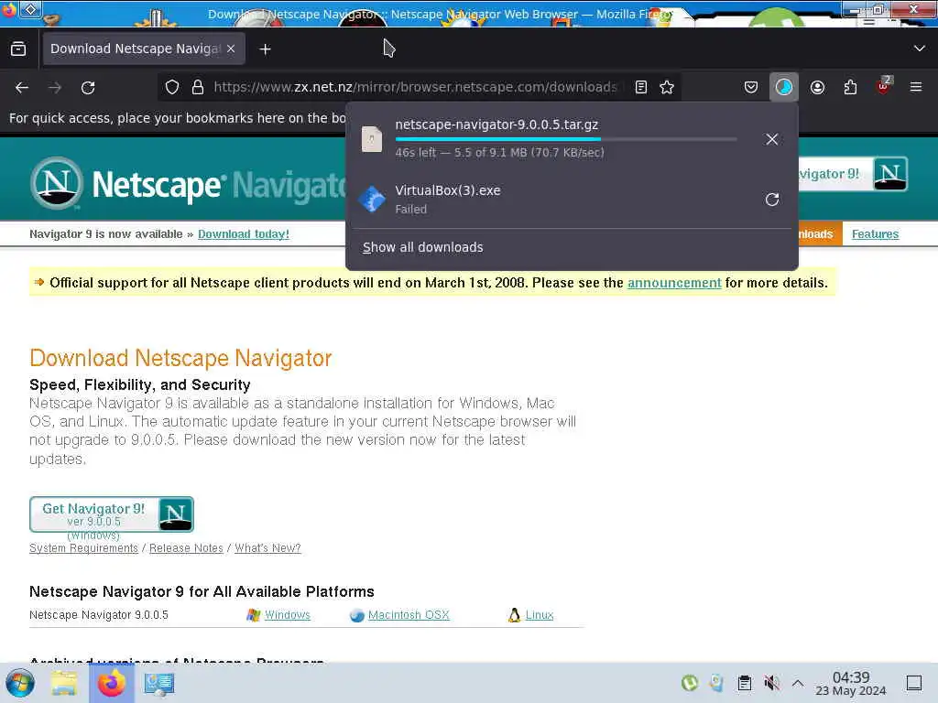Open the clock showing 04:39

pyautogui.click(x=851, y=683)
